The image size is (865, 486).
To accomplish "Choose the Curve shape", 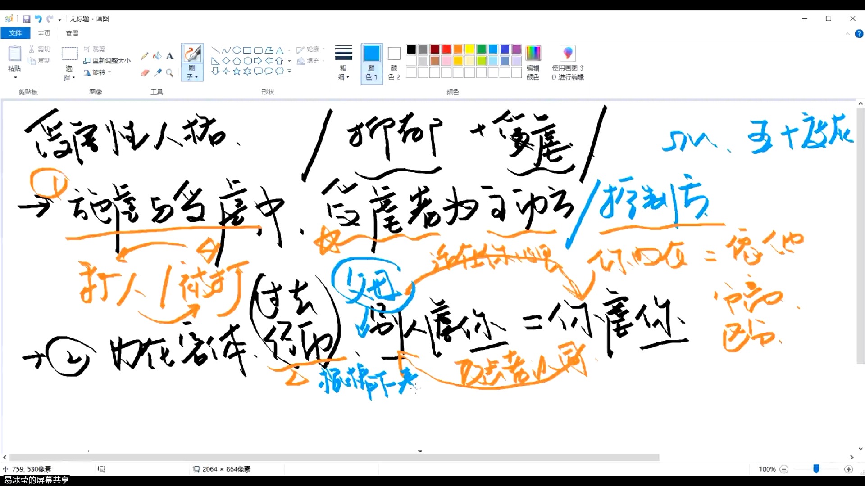I will (226, 50).
